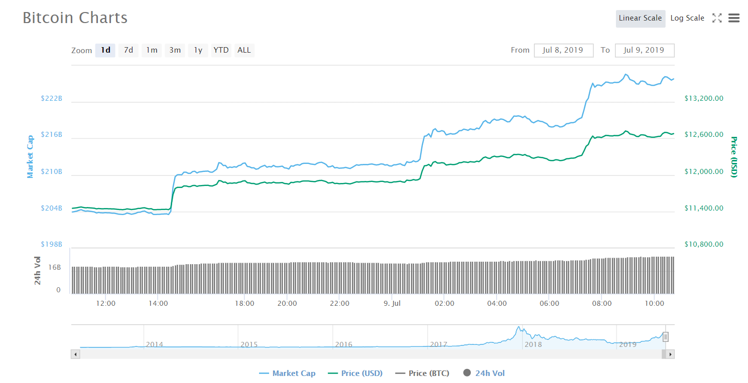The image size is (748, 383).
Task: Set zoom to 7d
Action: click(x=129, y=50)
